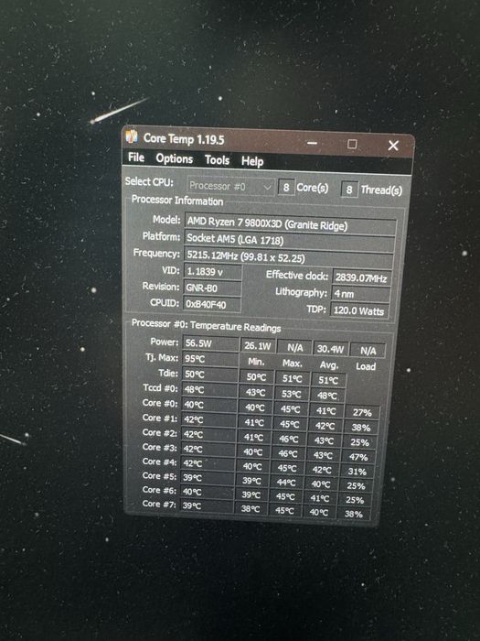Screen dimensions: 480x641
Task: Expand the Processor #0 select CPU dropdown
Action: point(230,187)
